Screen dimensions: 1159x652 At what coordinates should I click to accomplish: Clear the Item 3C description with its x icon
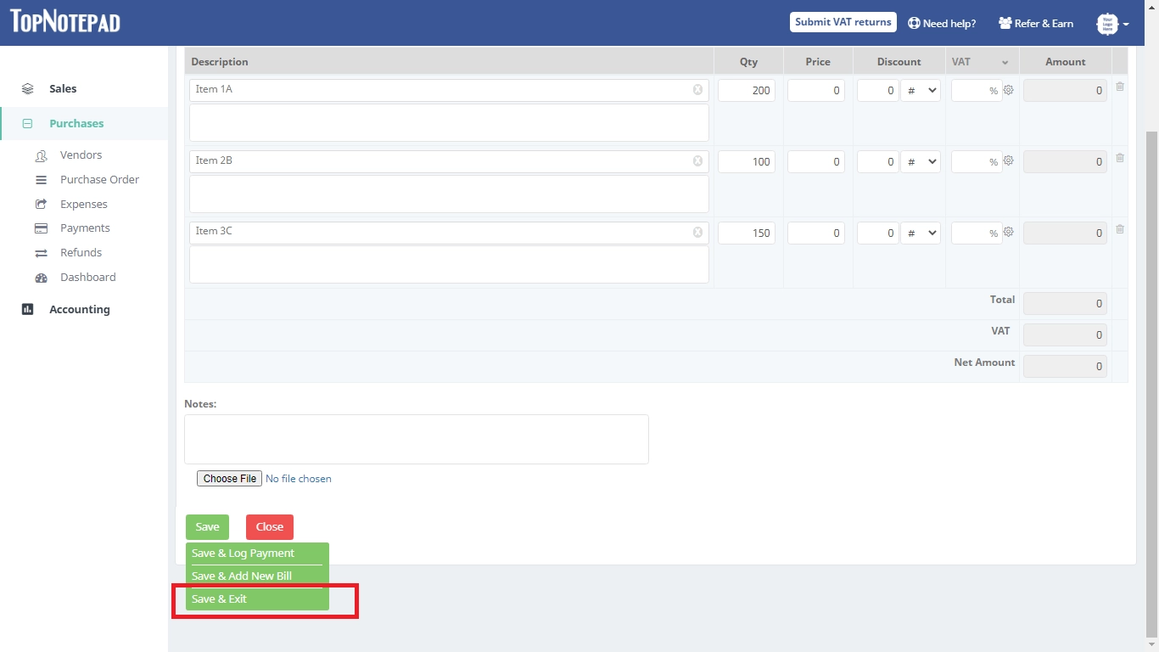tap(698, 231)
